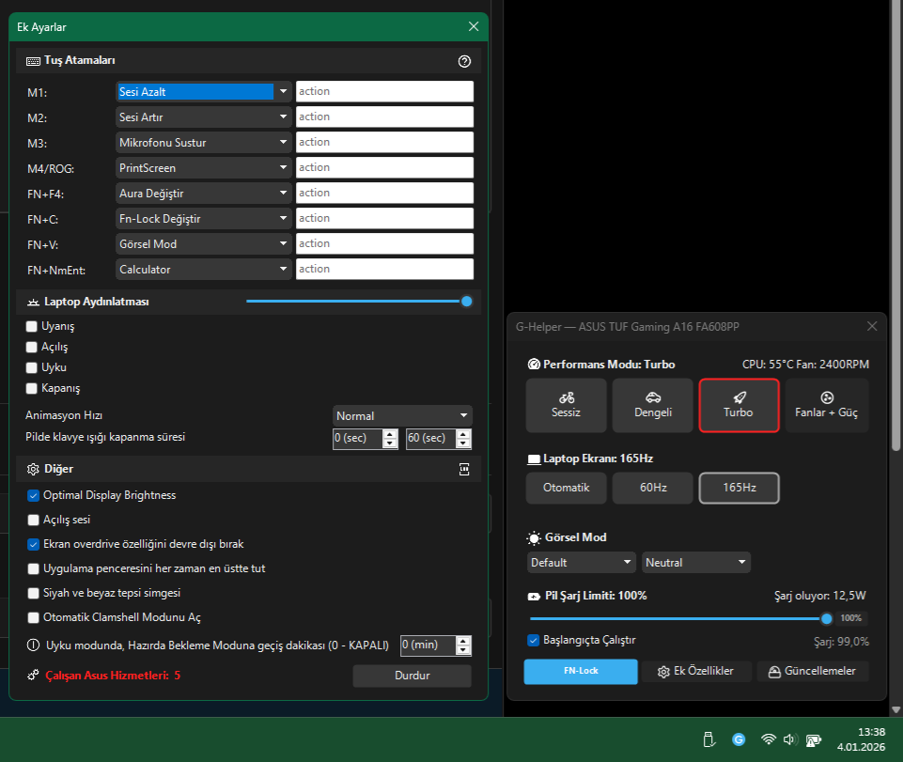
Task: Click the FN+NmEnt action input field
Action: click(x=384, y=269)
